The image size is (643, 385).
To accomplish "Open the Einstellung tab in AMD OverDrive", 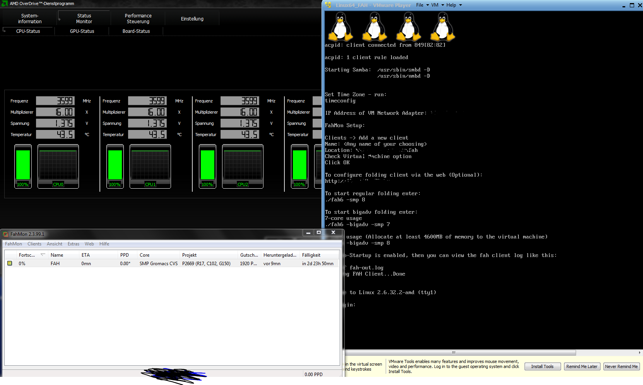I will (192, 19).
